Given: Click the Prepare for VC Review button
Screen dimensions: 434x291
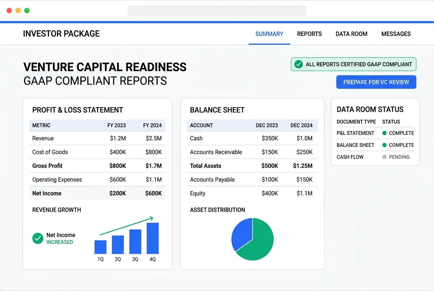Looking at the screenshot, I should (376, 82).
